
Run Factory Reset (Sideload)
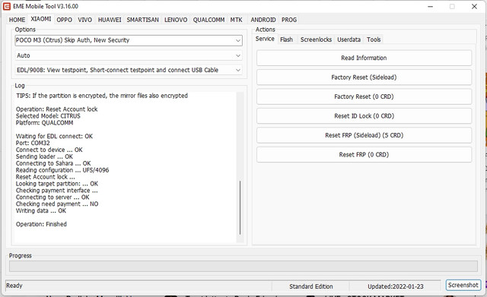364,77
